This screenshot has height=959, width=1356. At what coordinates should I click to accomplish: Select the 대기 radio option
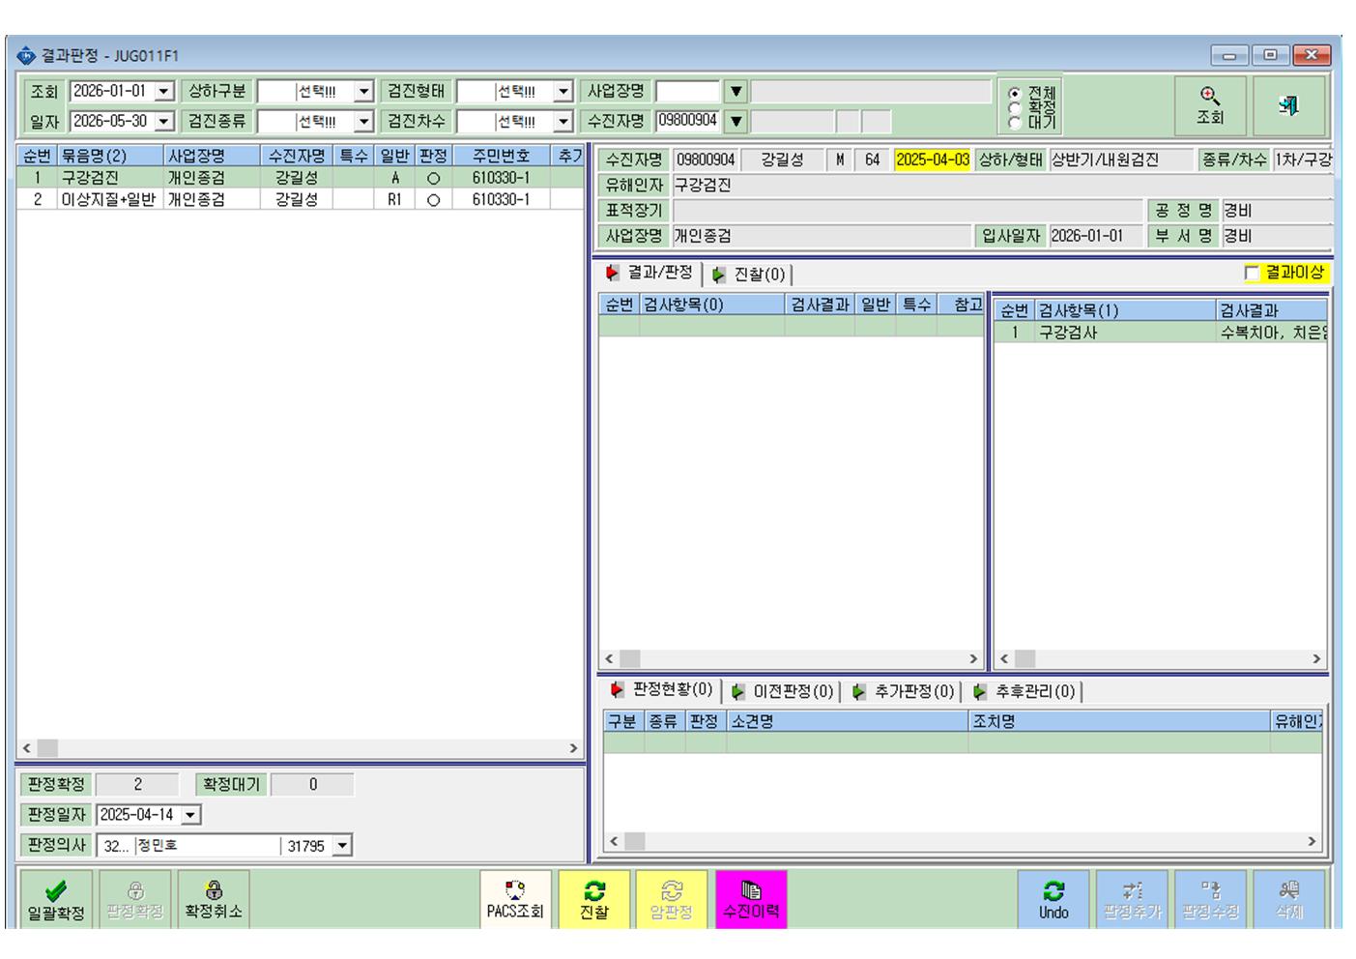(1014, 123)
